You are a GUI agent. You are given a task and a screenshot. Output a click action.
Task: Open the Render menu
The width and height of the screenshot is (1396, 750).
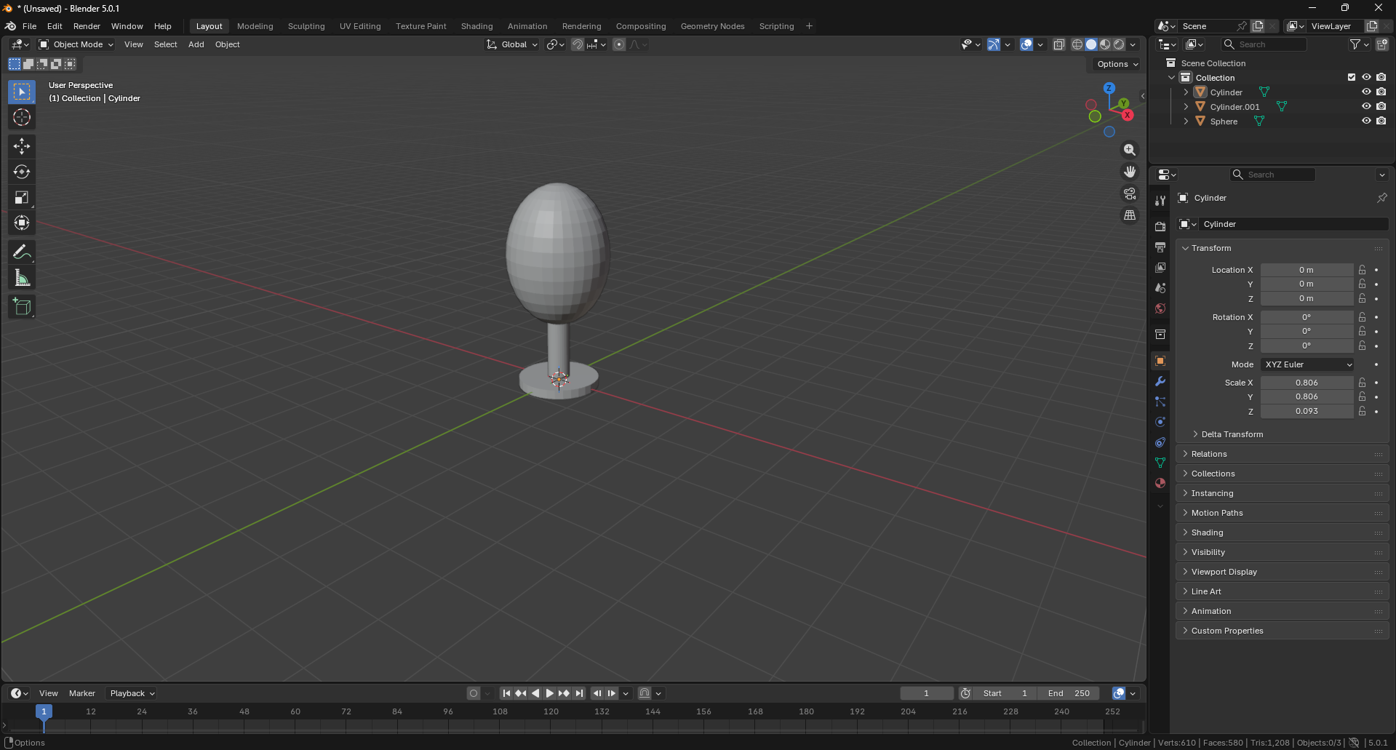coord(87,26)
